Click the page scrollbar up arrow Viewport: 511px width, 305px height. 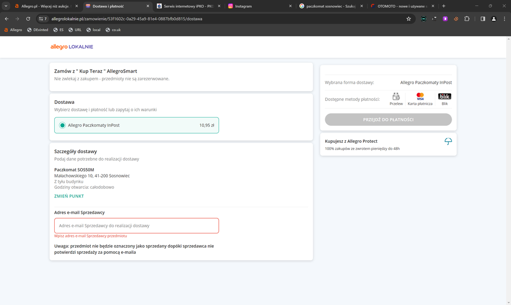[508, 39]
